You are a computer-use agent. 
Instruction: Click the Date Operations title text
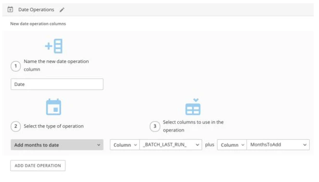point(36,10)
